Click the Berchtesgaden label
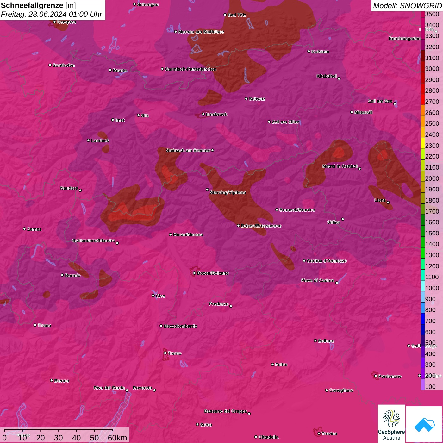 tap(404, 38)
